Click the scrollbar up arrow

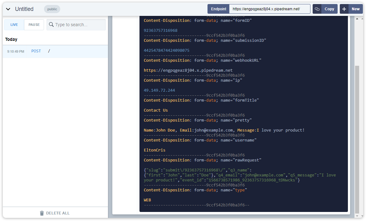click(357, 19)
